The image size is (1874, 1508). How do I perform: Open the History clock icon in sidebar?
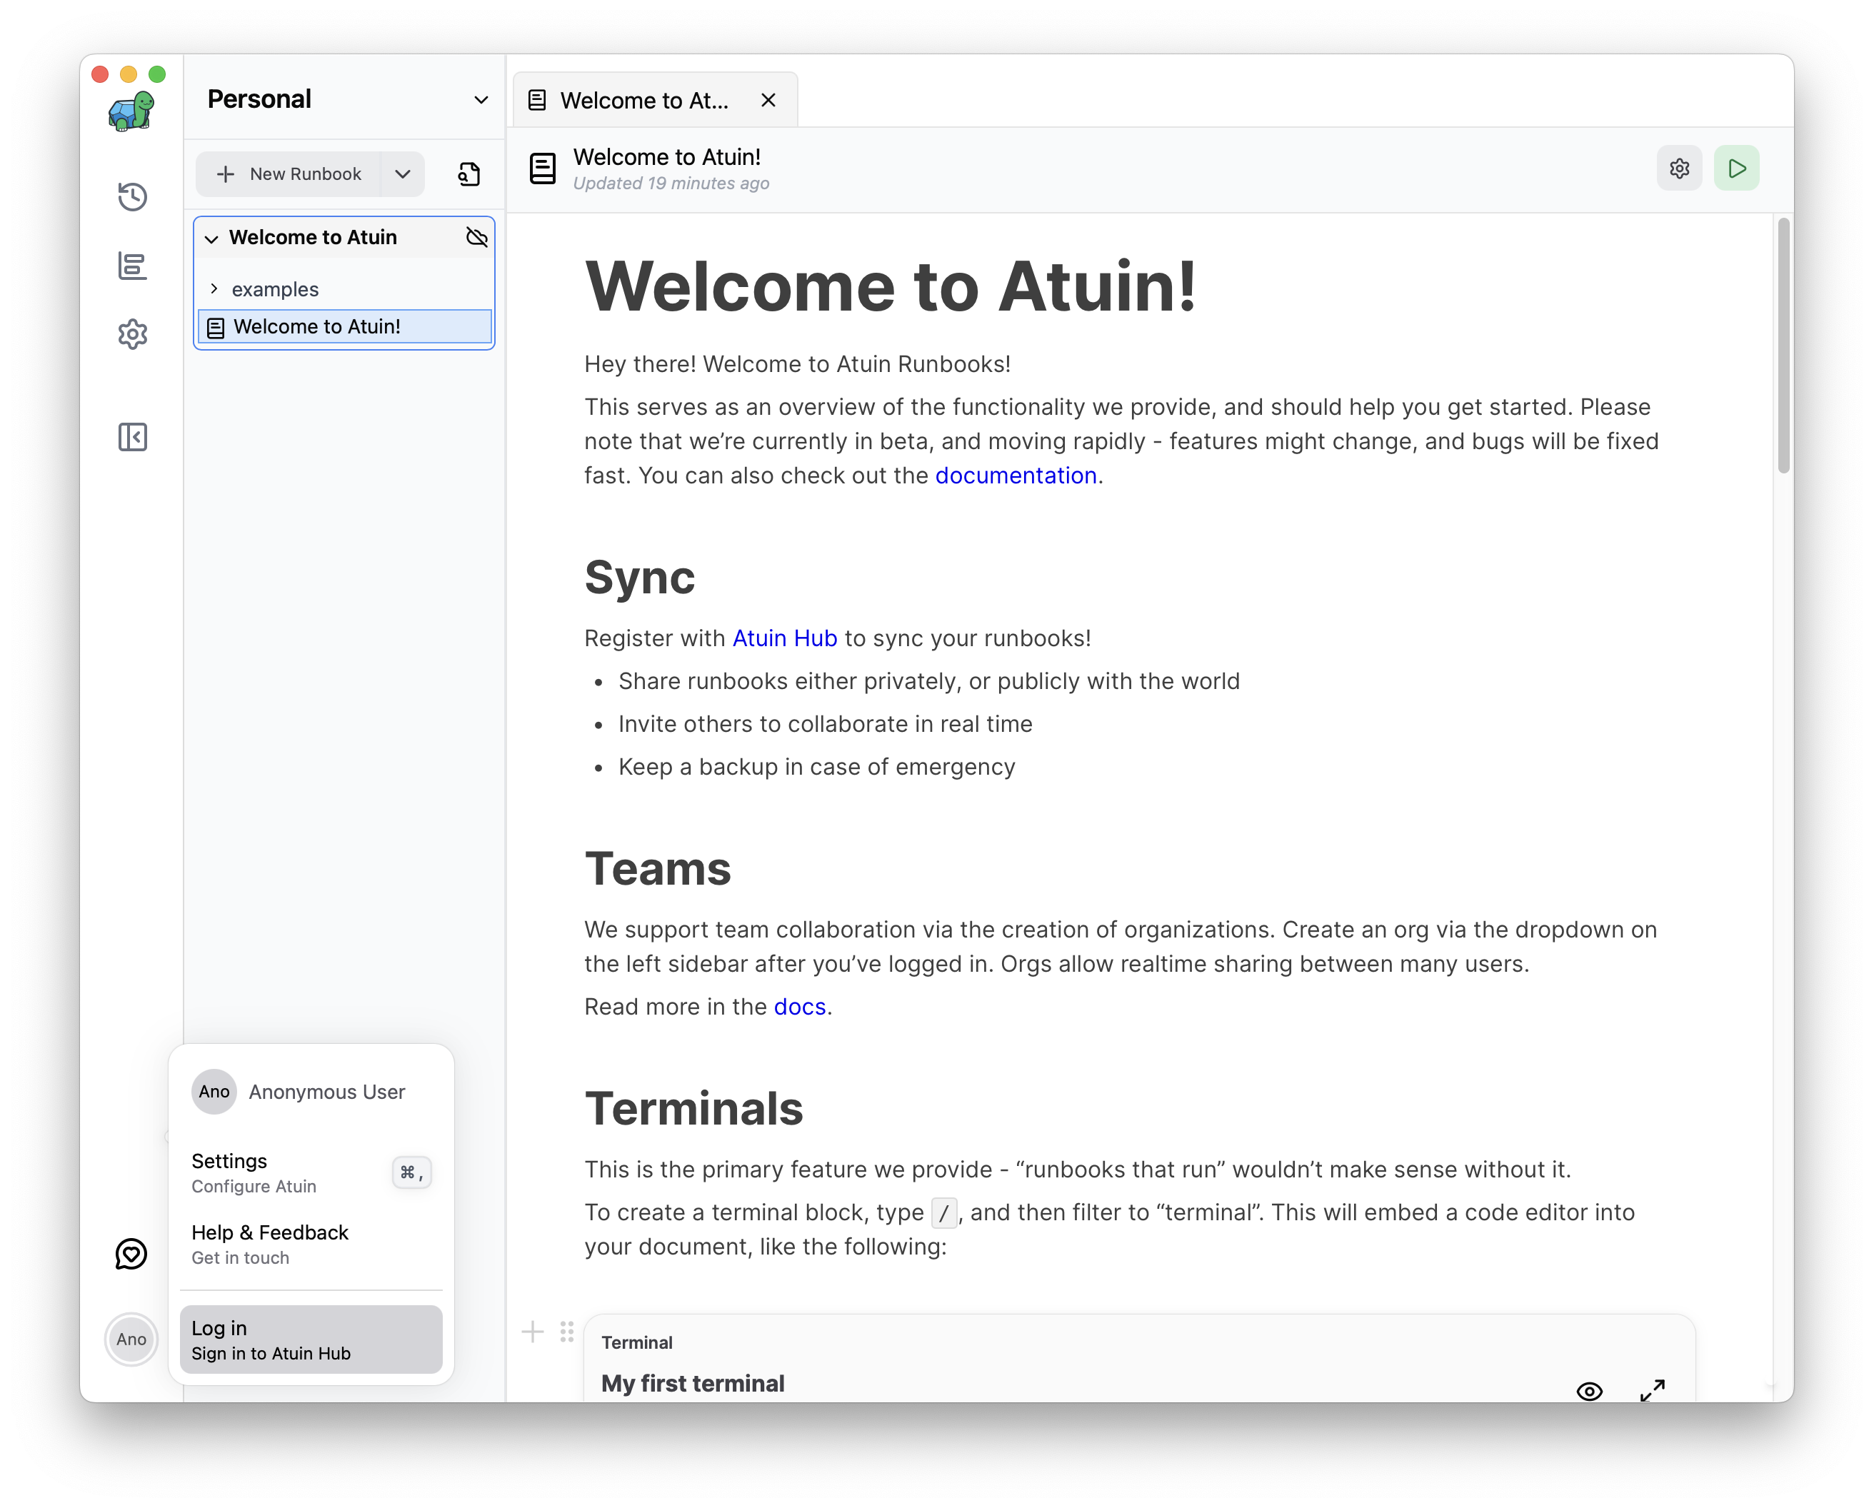(x=132, y=196)
